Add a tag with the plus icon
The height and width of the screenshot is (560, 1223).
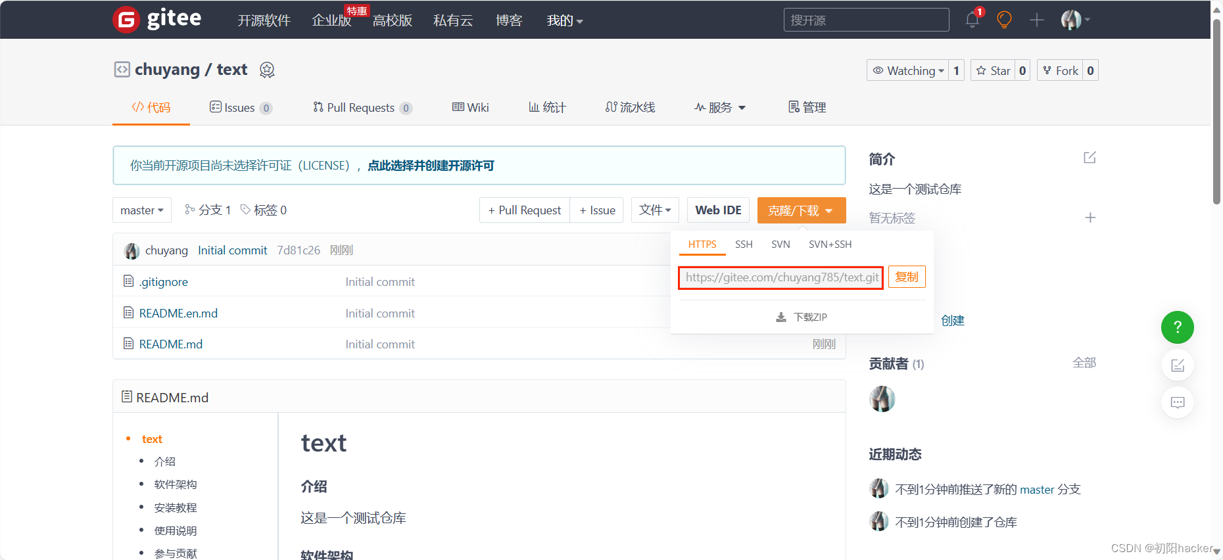(1090, 218)
